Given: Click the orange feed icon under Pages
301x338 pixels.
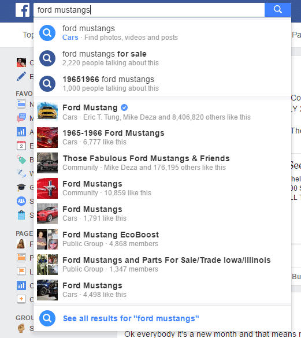Looking at the screenshot, I should (x=21, y=258).
